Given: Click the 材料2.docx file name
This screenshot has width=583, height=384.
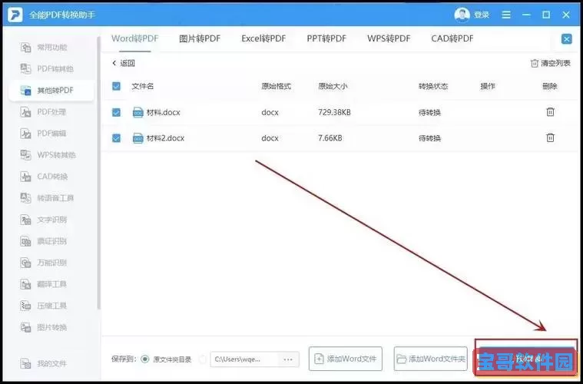Looking at the screenshot, I should (165, 138).
